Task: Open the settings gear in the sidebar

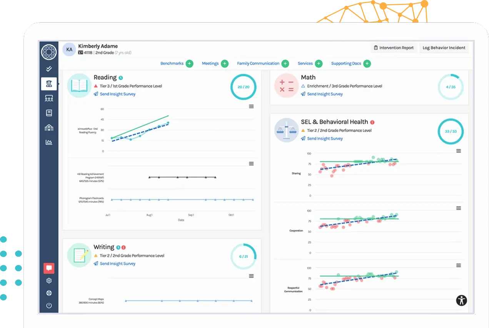Action: coord(48,280)
